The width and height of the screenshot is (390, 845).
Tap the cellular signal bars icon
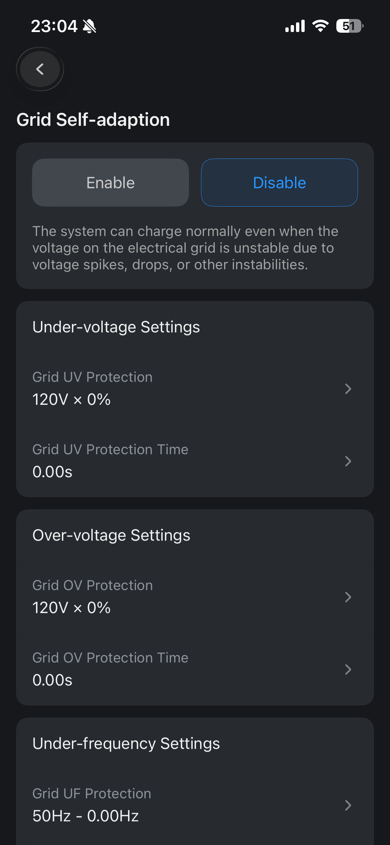(x=295, y=26)
